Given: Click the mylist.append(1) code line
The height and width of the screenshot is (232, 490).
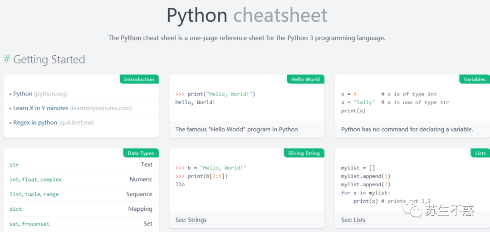Looking at the screenshot, I should pos(366,176).
